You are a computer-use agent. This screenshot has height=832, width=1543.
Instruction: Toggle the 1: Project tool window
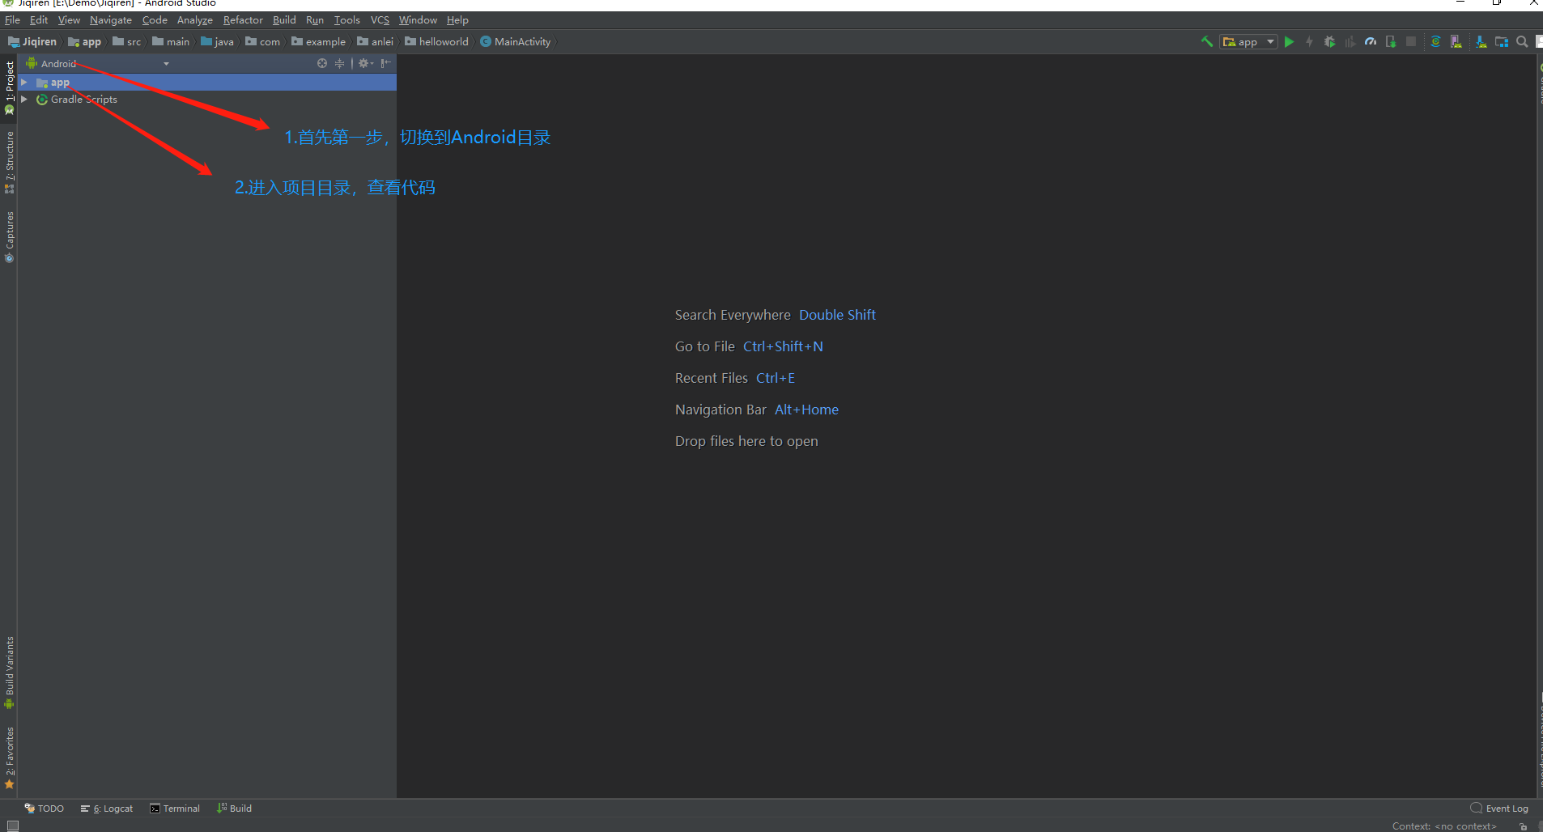click(10, 87)
